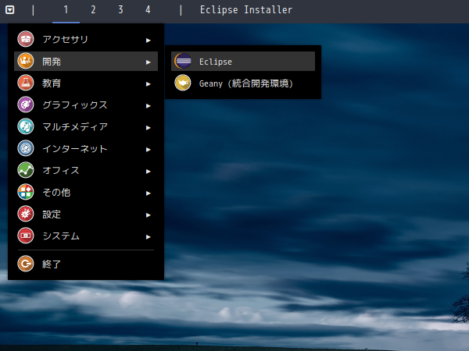The width and height of the screenshot is (469, 351).
Task: Click the アクセサリ category icon
Action: [26, 39]
